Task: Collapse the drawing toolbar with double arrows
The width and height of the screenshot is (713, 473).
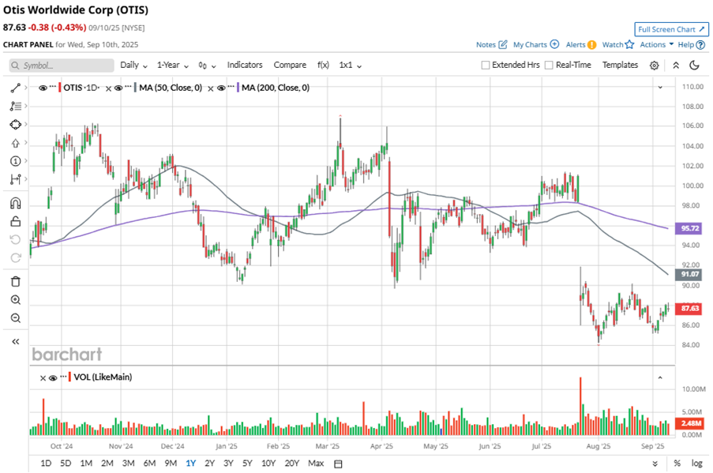Action: coord(16,342)
